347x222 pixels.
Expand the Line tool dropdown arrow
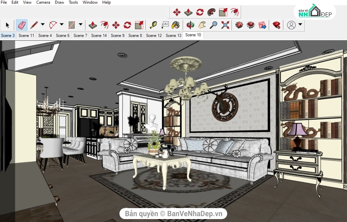pos(43,24)
